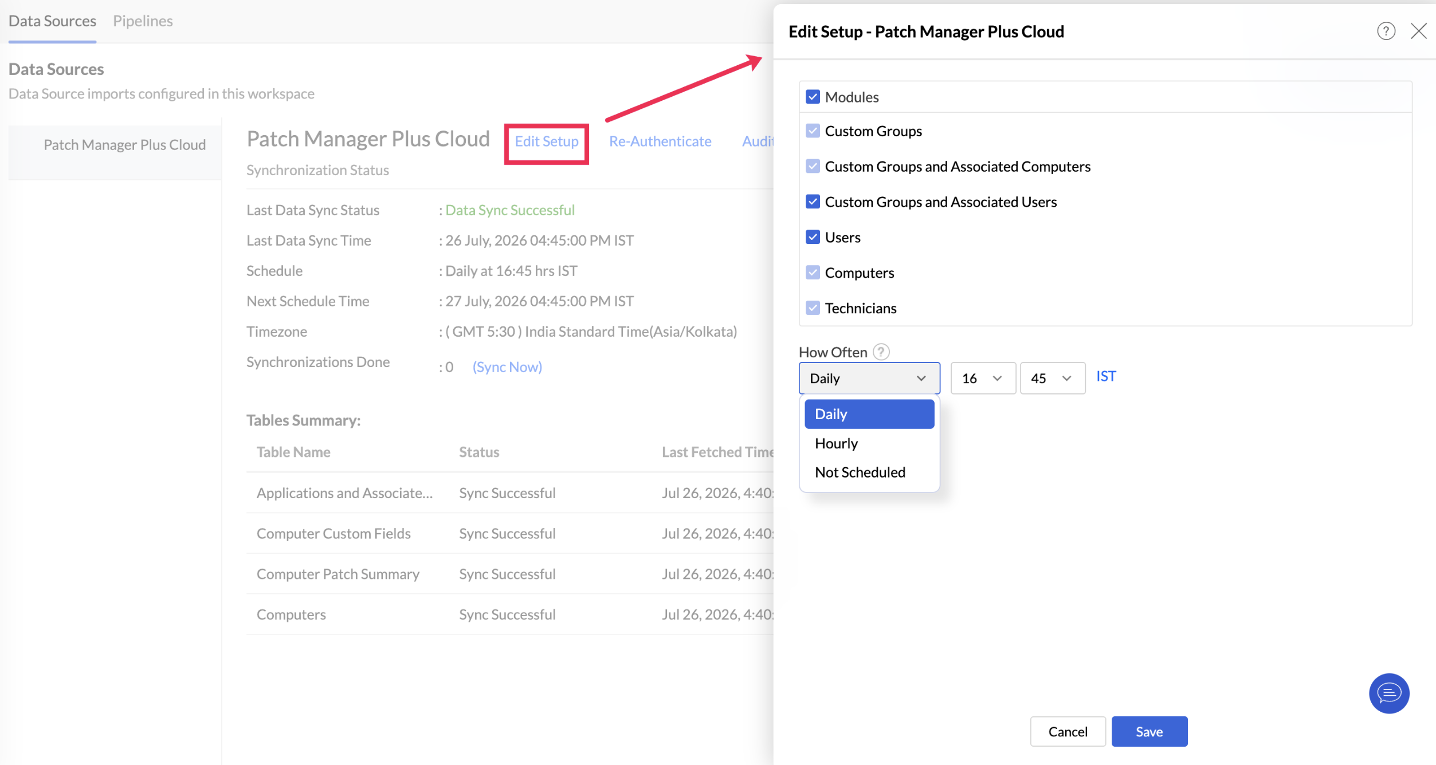The width and height of the screenshot is (1436, 765).
Task: Save the Edit Setup configuration
Action: [1149, 731]
